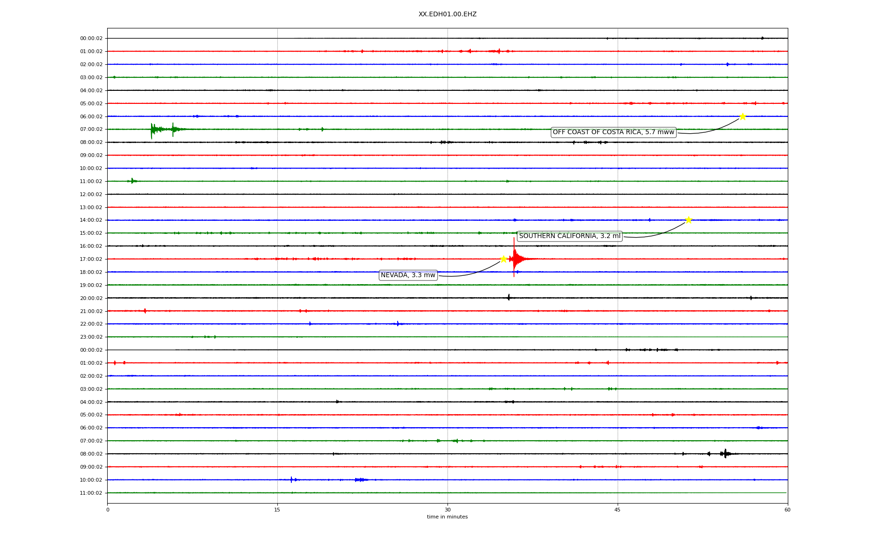Click the black 20:00 spike near minute 35
This screenshot has width=895, height=559.
click(509, 298)
